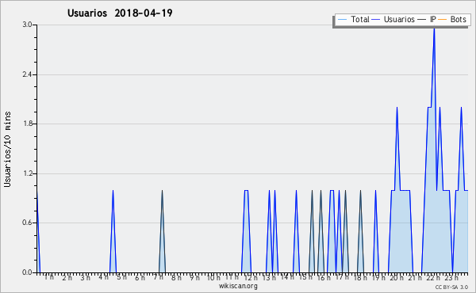This screenshot has height=293, width=476.
Task: Click the '7 h' x-axis label
Action: click(159, 277)
